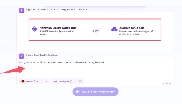Click the German flag icon
The image size is (182, 104).
point(23,81)
